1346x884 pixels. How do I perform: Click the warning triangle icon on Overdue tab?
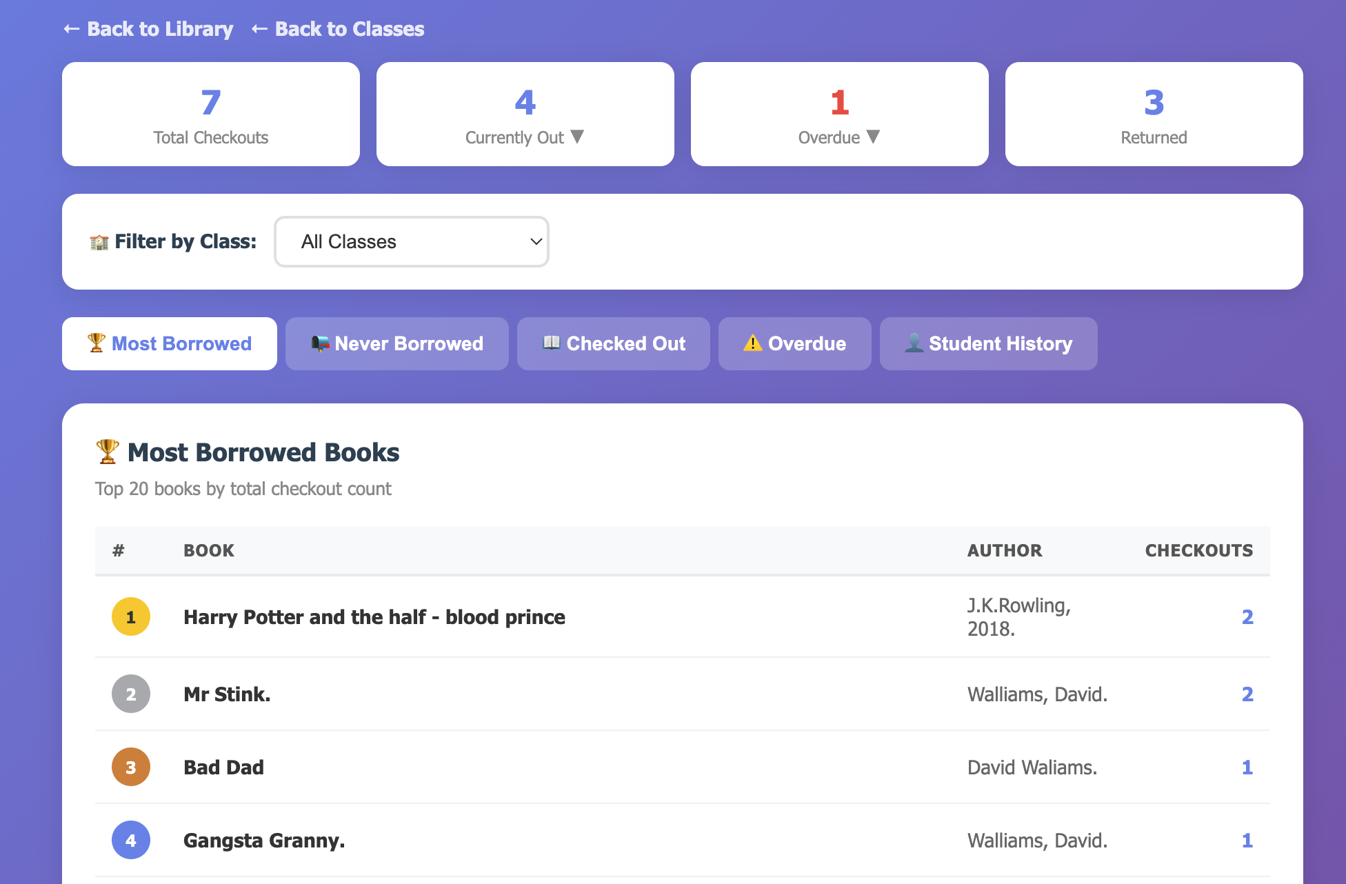[x=752, y=343]
